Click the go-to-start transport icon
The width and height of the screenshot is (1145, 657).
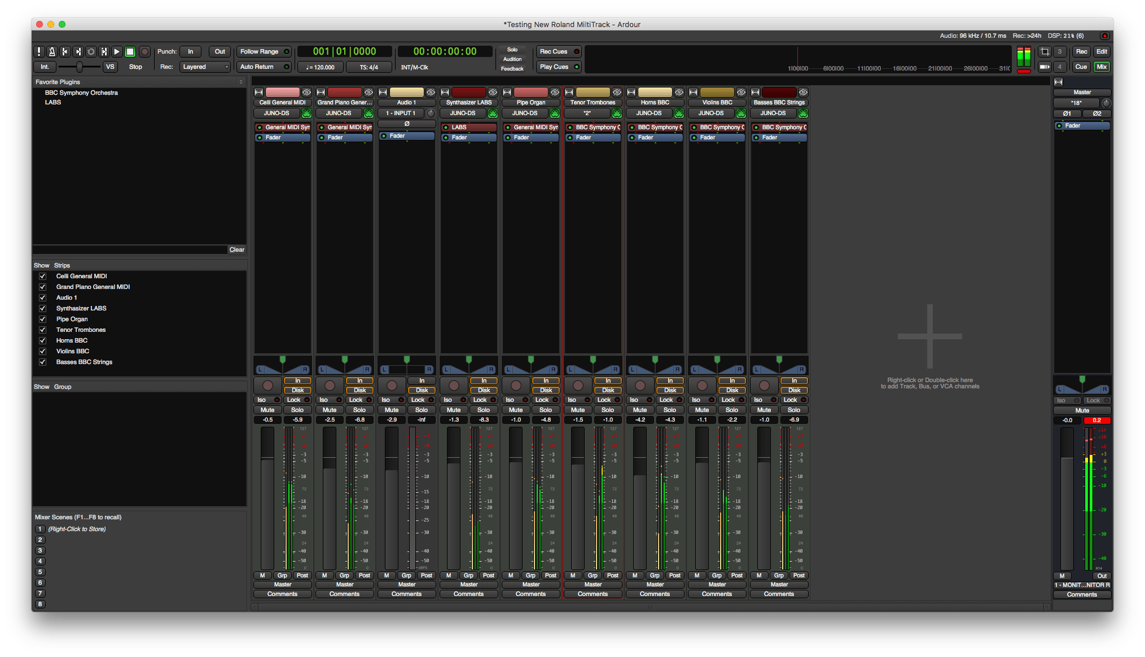[x=65, y=51]
